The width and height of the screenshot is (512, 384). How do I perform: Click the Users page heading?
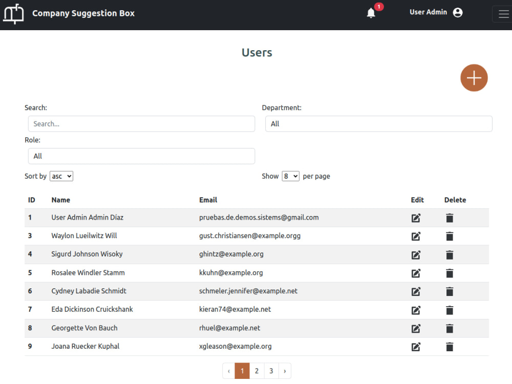(x=257, y=53)
